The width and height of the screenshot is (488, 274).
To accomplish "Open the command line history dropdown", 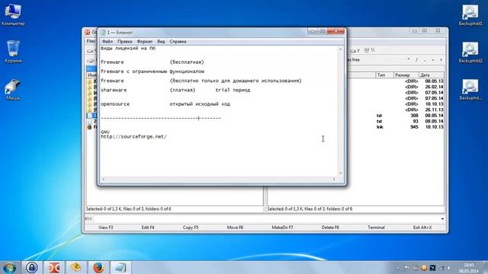I will (442, 218).
